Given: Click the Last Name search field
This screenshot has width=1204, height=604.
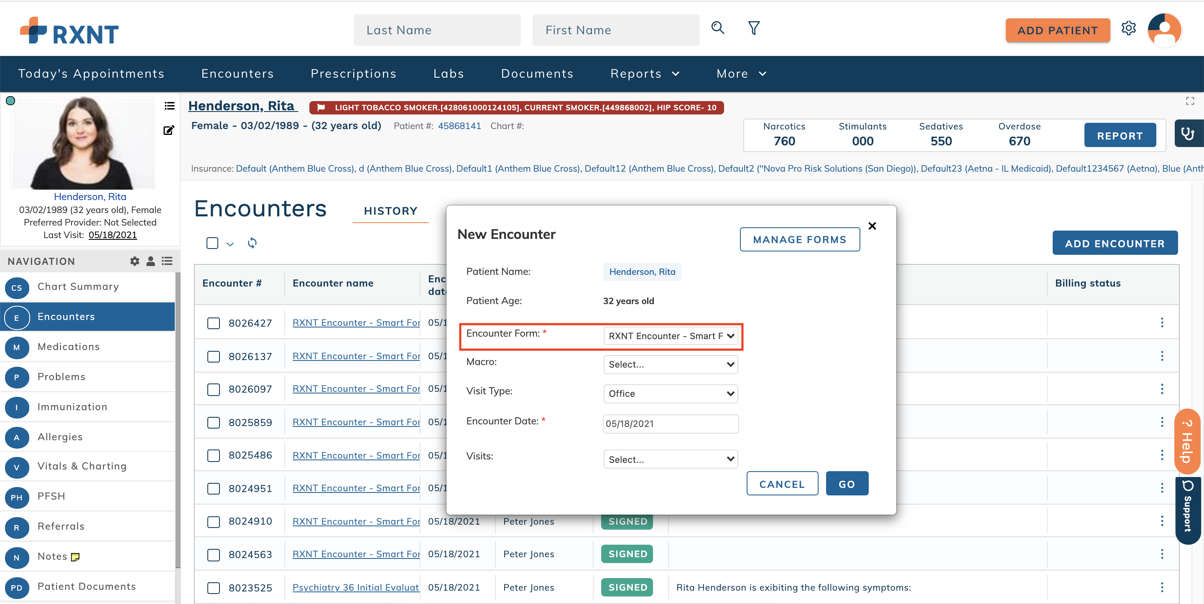Looking at the screenshot, I should (x=437, y=30).
